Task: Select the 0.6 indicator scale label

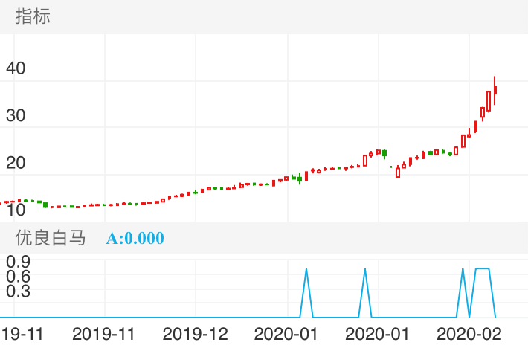Action: pos(18,276)
